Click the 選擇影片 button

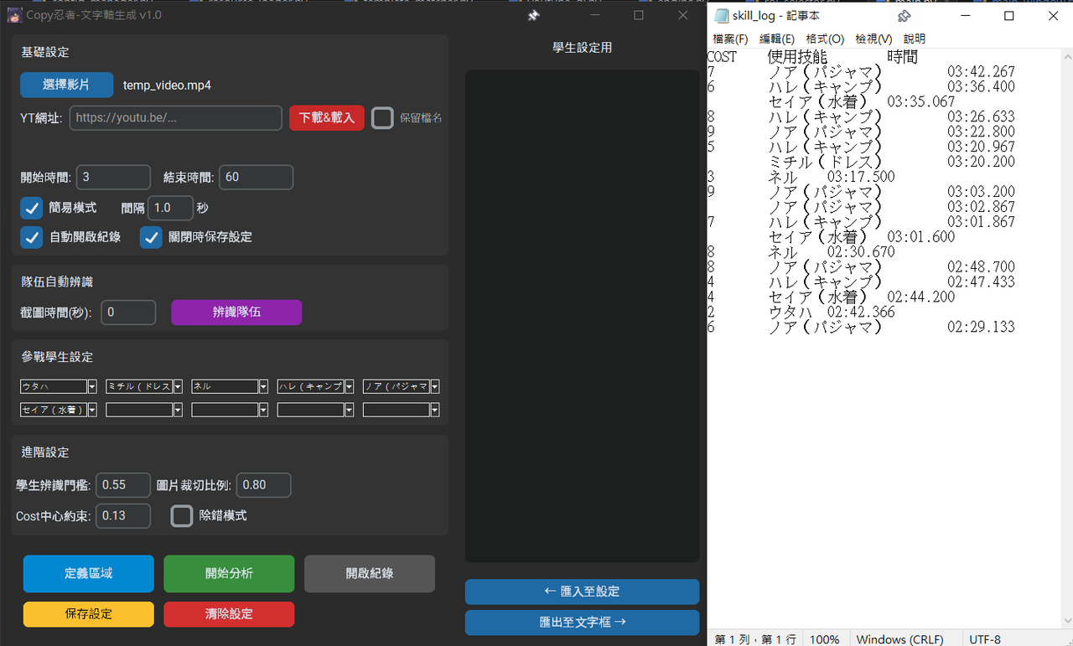coord(66,85)
